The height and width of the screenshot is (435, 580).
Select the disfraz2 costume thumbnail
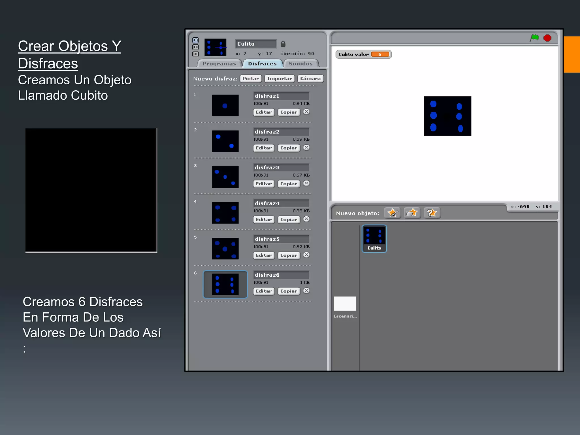click(225, 141)
